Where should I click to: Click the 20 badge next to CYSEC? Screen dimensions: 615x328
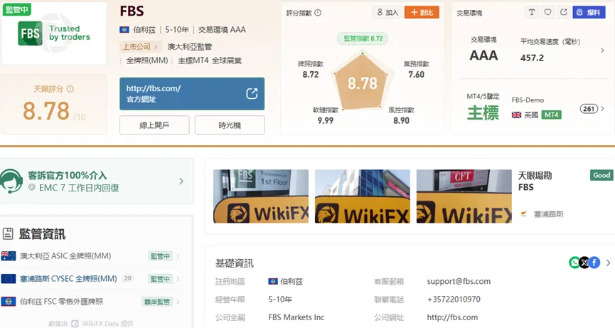(127, 278)
